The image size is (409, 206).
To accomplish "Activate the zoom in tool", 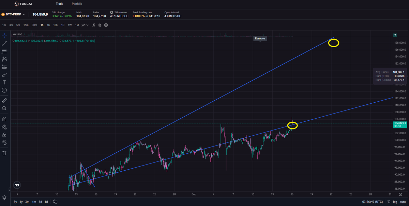I will click(4, 108).
